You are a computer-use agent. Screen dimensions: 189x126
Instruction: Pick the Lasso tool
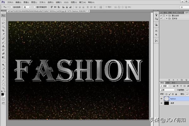(3, 23)
